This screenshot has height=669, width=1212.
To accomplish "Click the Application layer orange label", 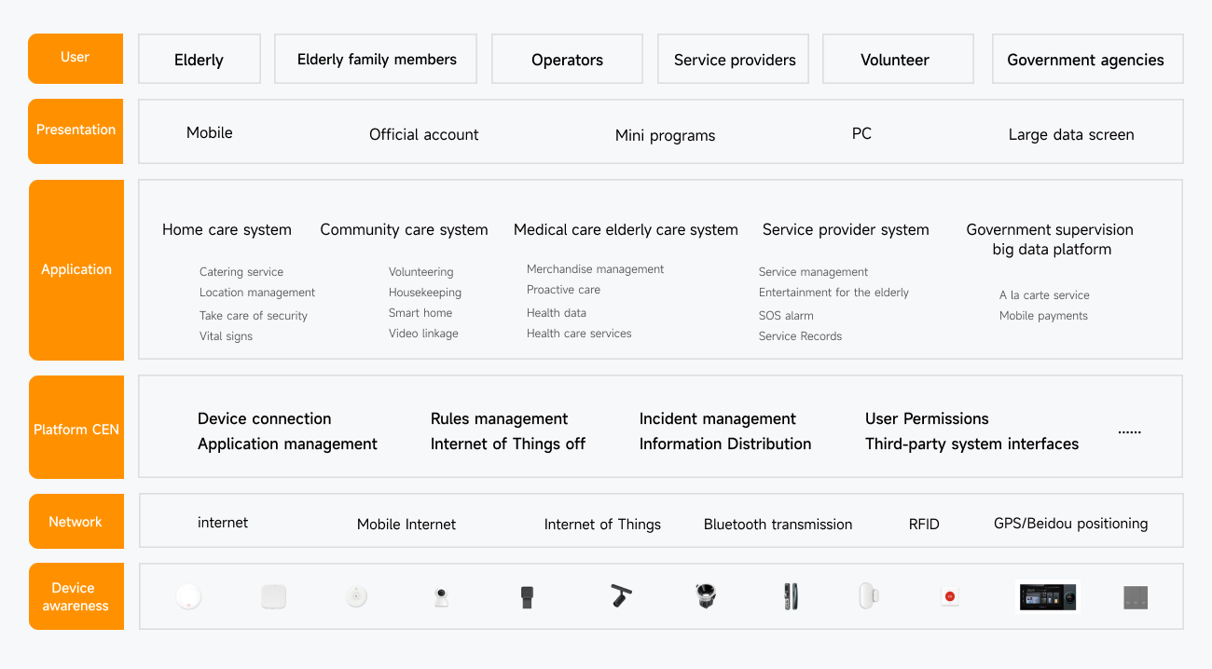I will pyautogui.click(x=76, y=269).
